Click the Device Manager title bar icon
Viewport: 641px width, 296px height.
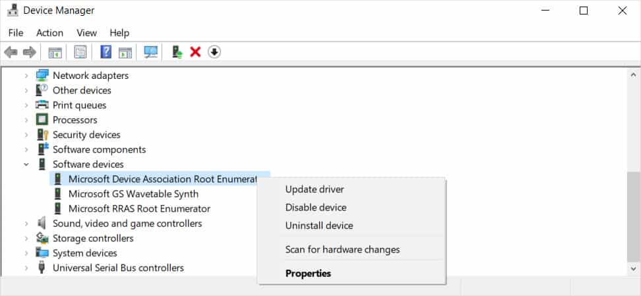pos(13,10)
